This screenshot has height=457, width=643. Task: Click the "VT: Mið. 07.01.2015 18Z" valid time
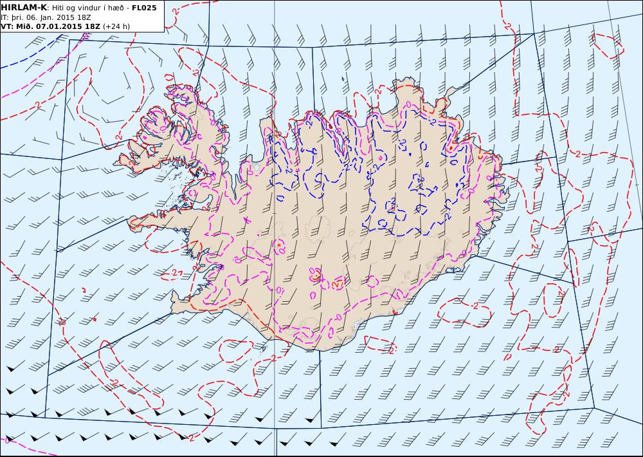click(x=50, y=26)
